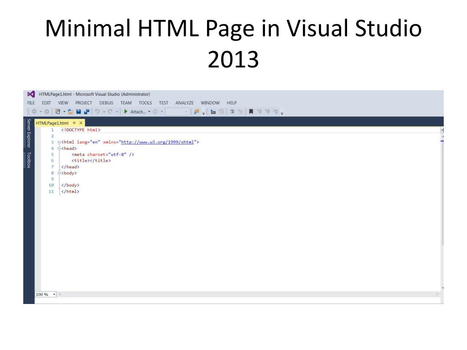Viewport: 467px width, 350px height.
Task: Click the Save All icon
Action: pos(87,112)
